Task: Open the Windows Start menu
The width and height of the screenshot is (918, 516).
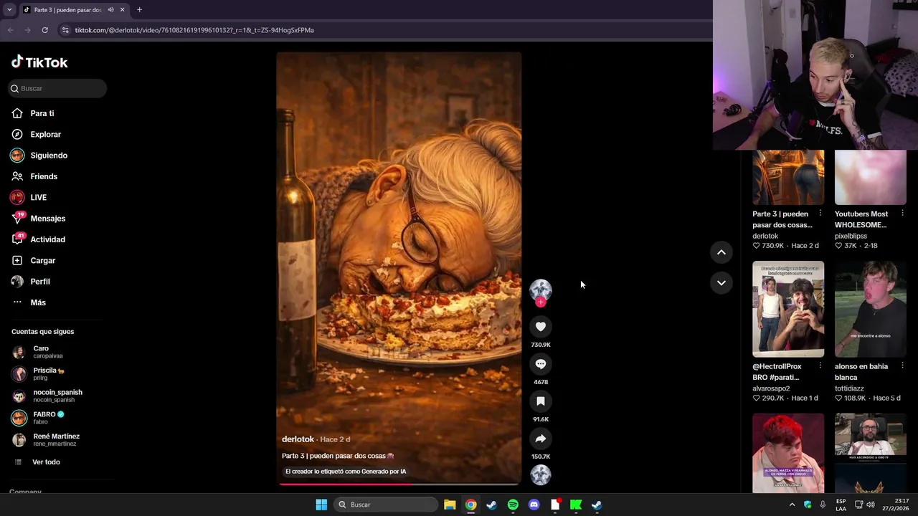Action: [321, 505]
